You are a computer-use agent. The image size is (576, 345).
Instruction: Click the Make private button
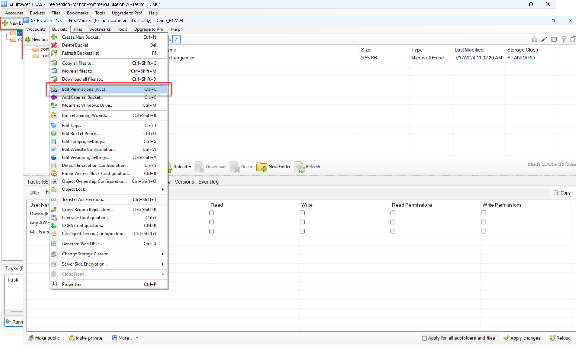[86, 338]
